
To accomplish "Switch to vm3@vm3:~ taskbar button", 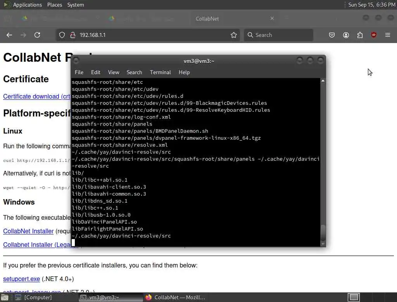I will click(111, 297).
